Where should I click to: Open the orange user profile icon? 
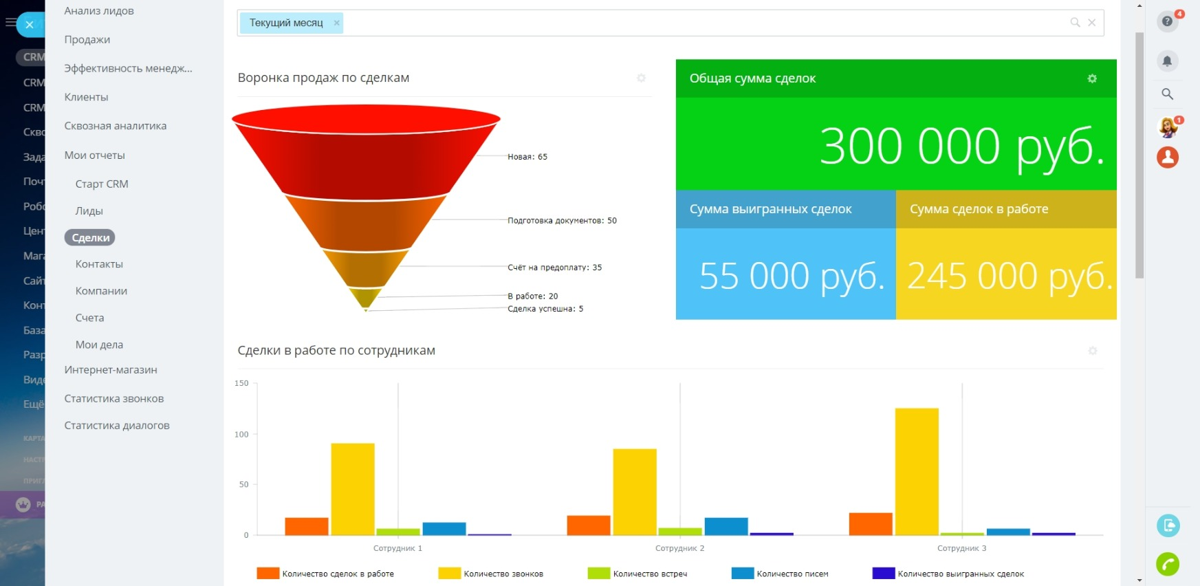click(x=1167, y=158)
